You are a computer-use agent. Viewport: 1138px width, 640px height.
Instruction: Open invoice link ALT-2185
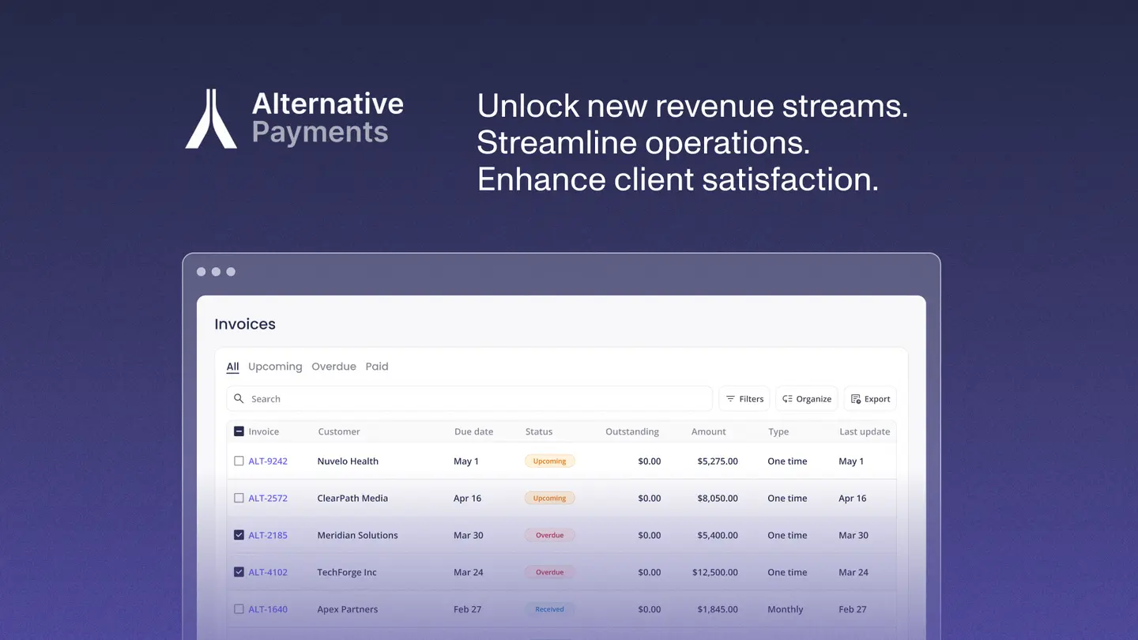pyautogui.click(x=268, y=536)
